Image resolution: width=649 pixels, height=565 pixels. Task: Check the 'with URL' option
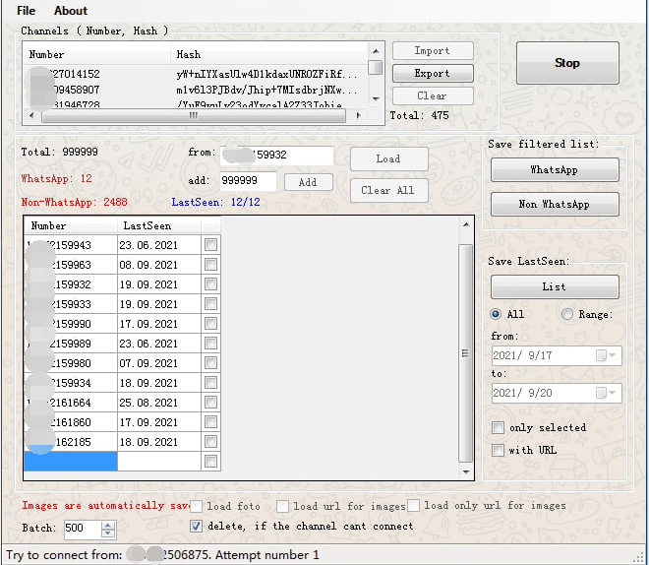(498, 450)
